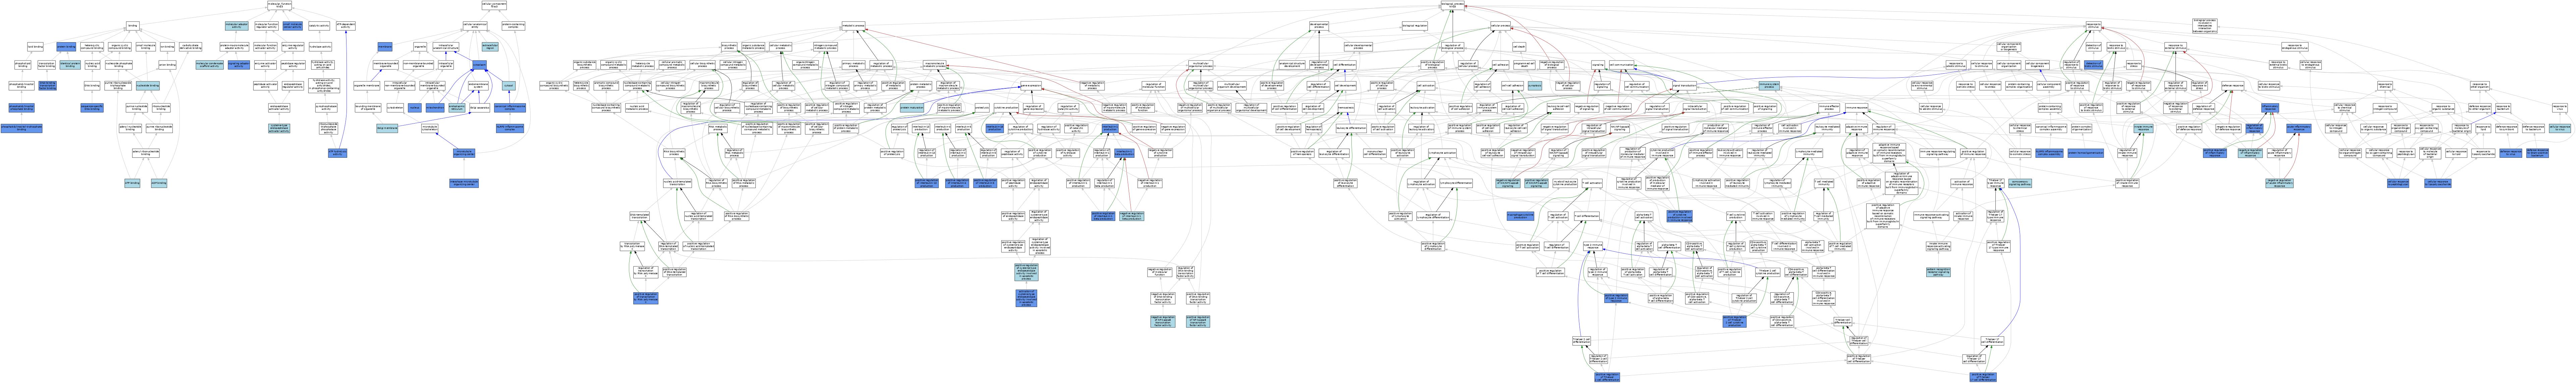
Task: Click the 'hemopoiesis' node
Action: click(1346, 108)
